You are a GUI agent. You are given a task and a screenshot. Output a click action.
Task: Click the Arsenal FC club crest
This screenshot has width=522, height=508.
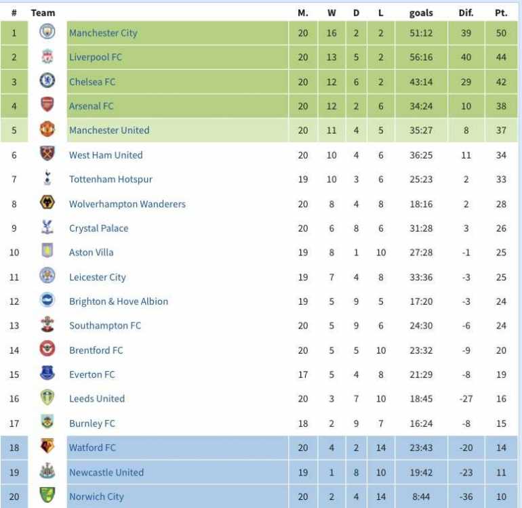click(x=47, y=105)
